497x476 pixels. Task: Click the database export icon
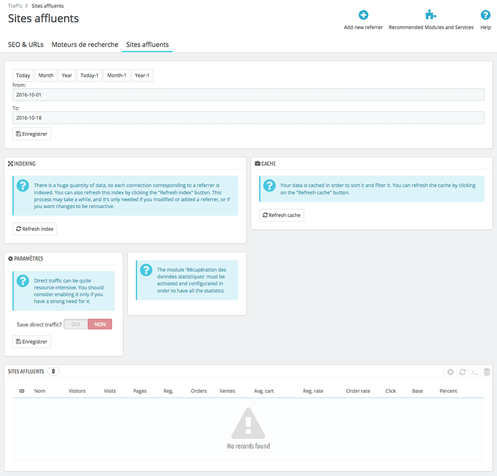click(486, 372)
